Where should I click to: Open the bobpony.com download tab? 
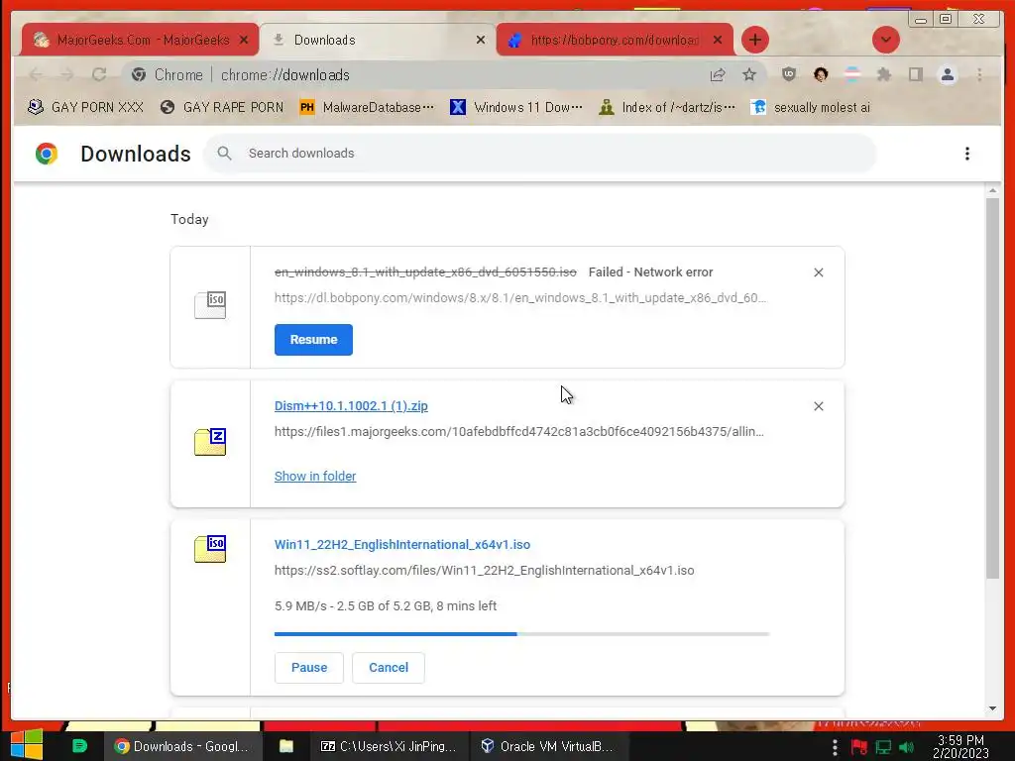pos(615,40)
